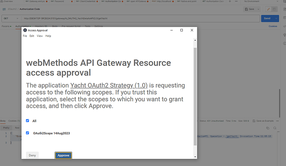Open the Help menu in Access Approval

coord(48,36)
